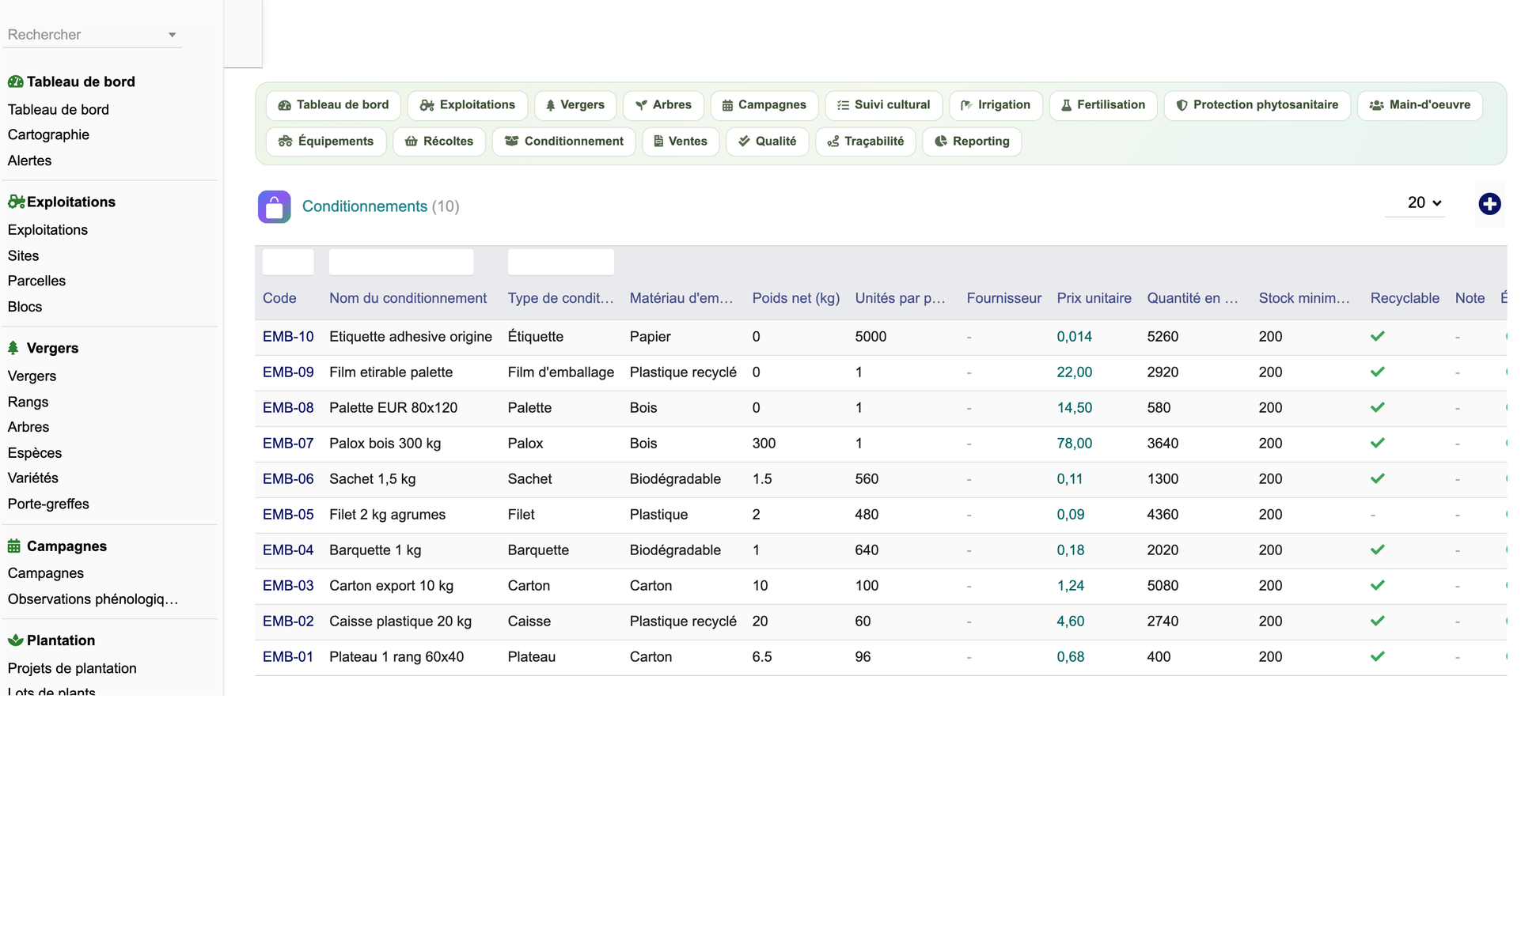Open Blocs in the sidebar
The width and height of the screenshot is (1540, 952).
click(25, 307)
